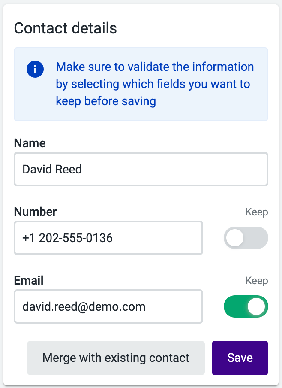Click the Contact details heading

coord(65,28)
